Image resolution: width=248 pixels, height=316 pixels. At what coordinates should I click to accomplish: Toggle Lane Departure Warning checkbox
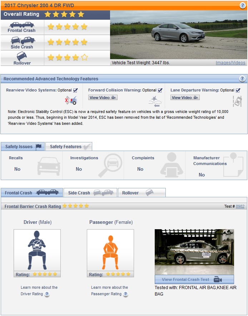tap(238, 90)
